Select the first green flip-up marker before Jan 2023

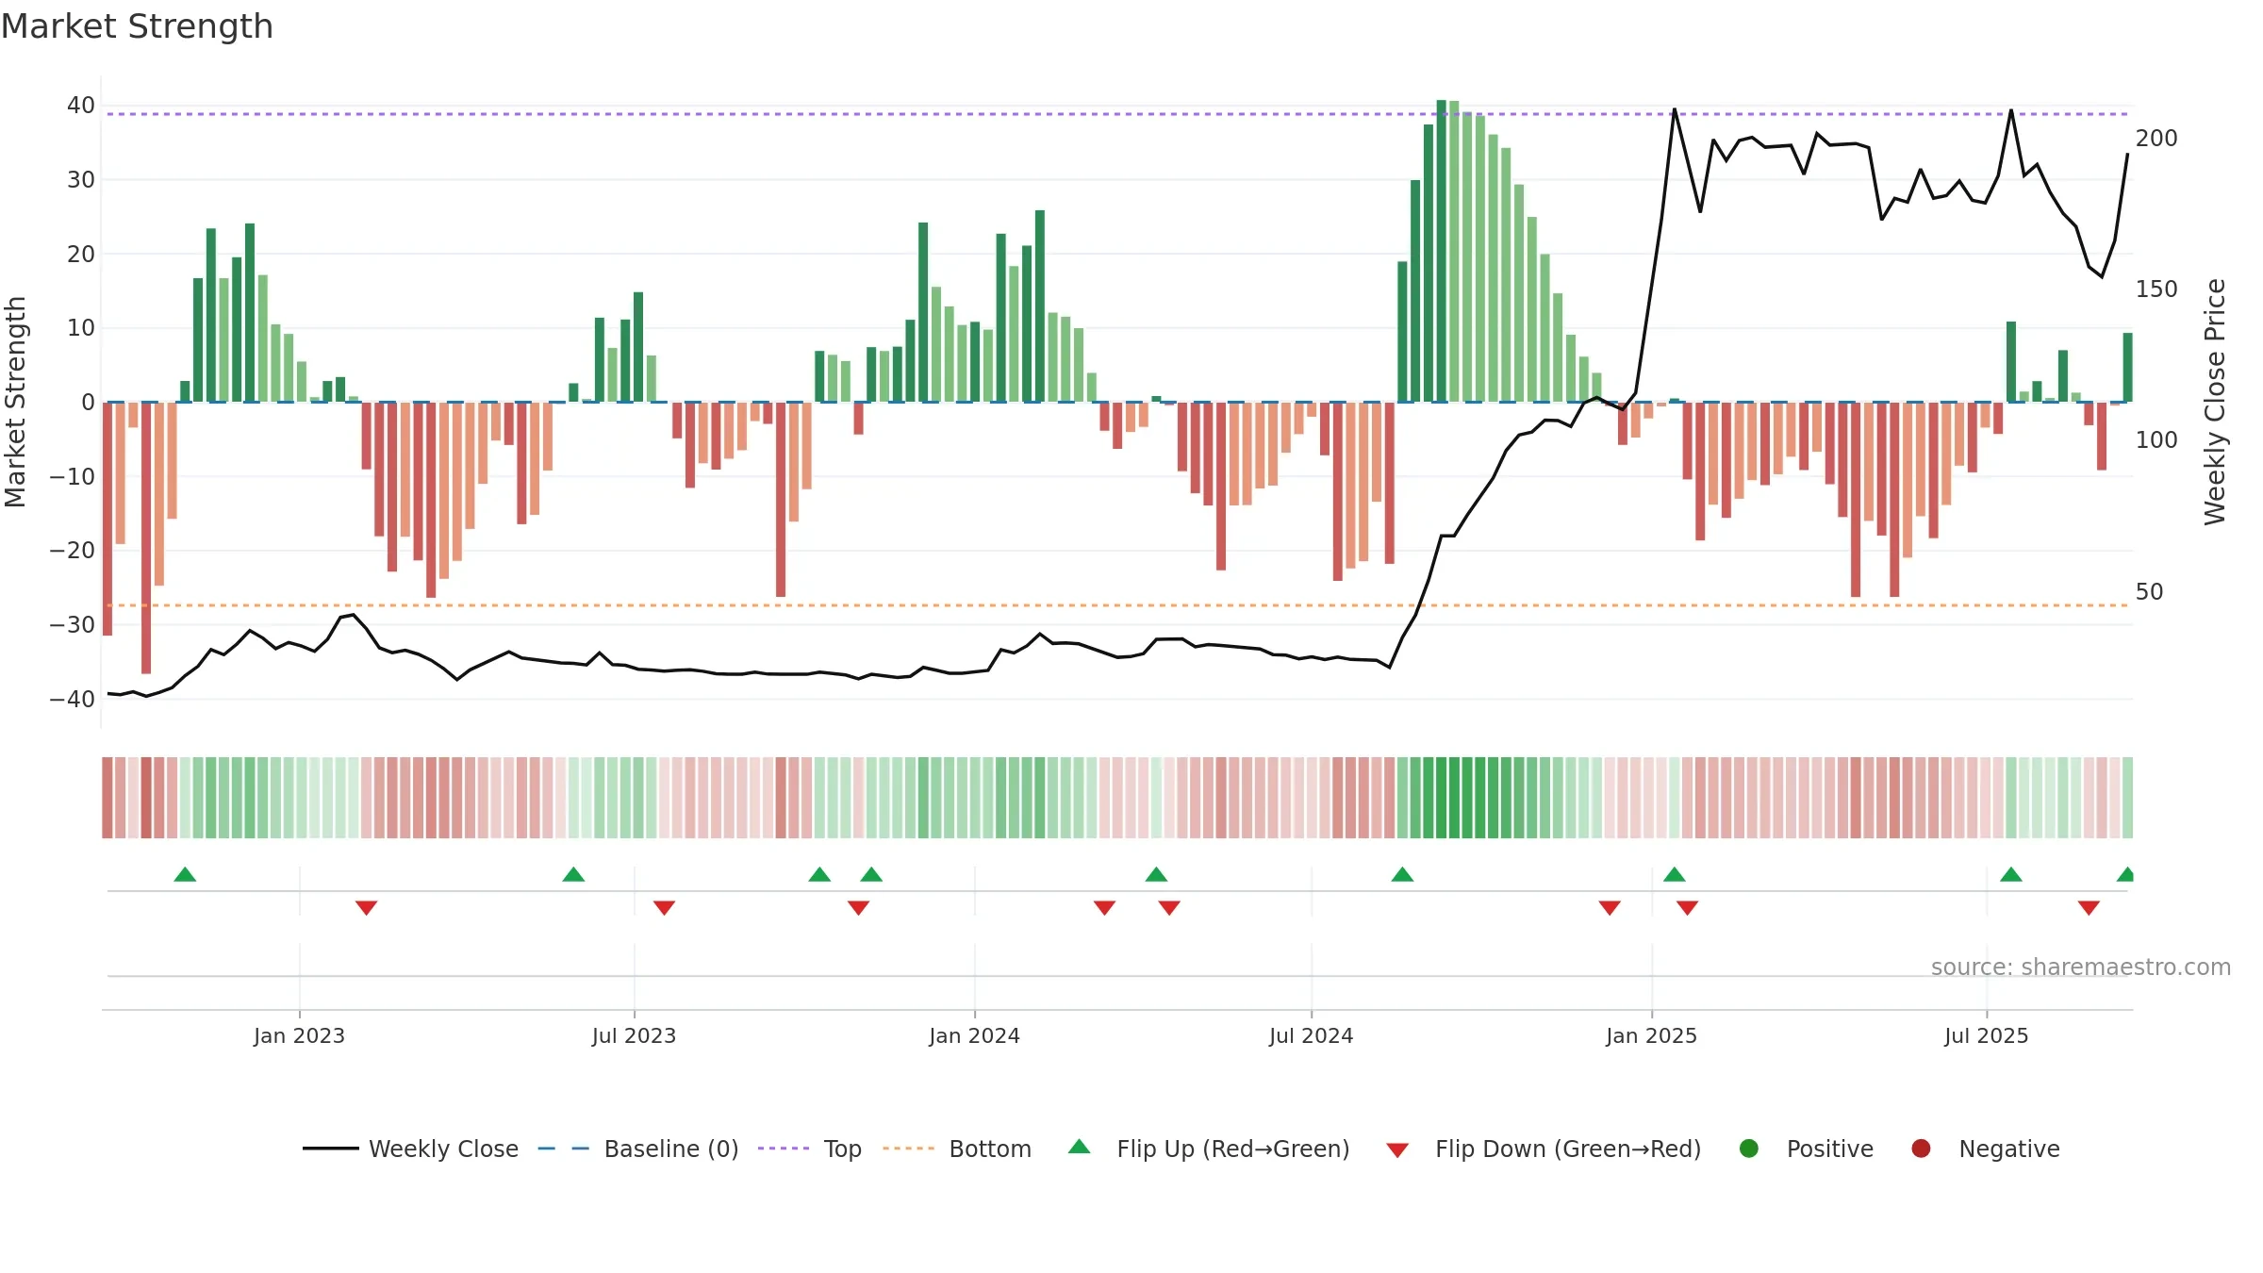coord(185,874)
